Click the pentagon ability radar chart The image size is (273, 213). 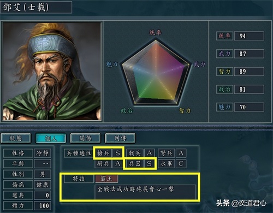[156, 73]
